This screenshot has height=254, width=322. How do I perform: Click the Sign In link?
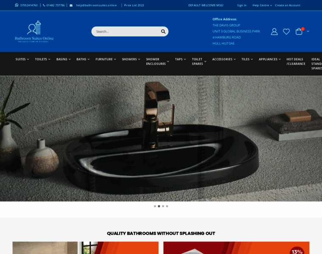pyautogui.click(x=241, y=6)
